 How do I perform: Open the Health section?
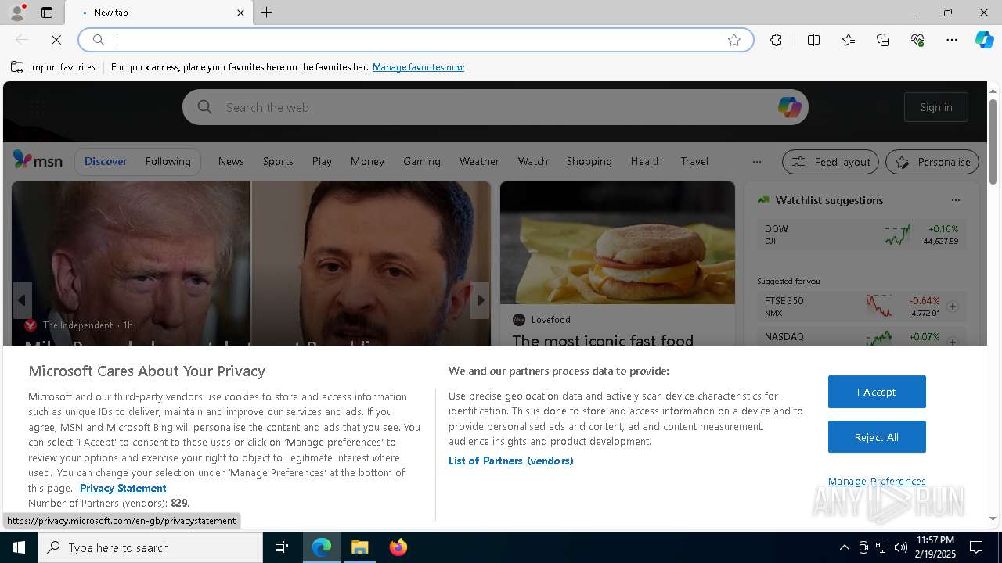[x=646, y=161]
